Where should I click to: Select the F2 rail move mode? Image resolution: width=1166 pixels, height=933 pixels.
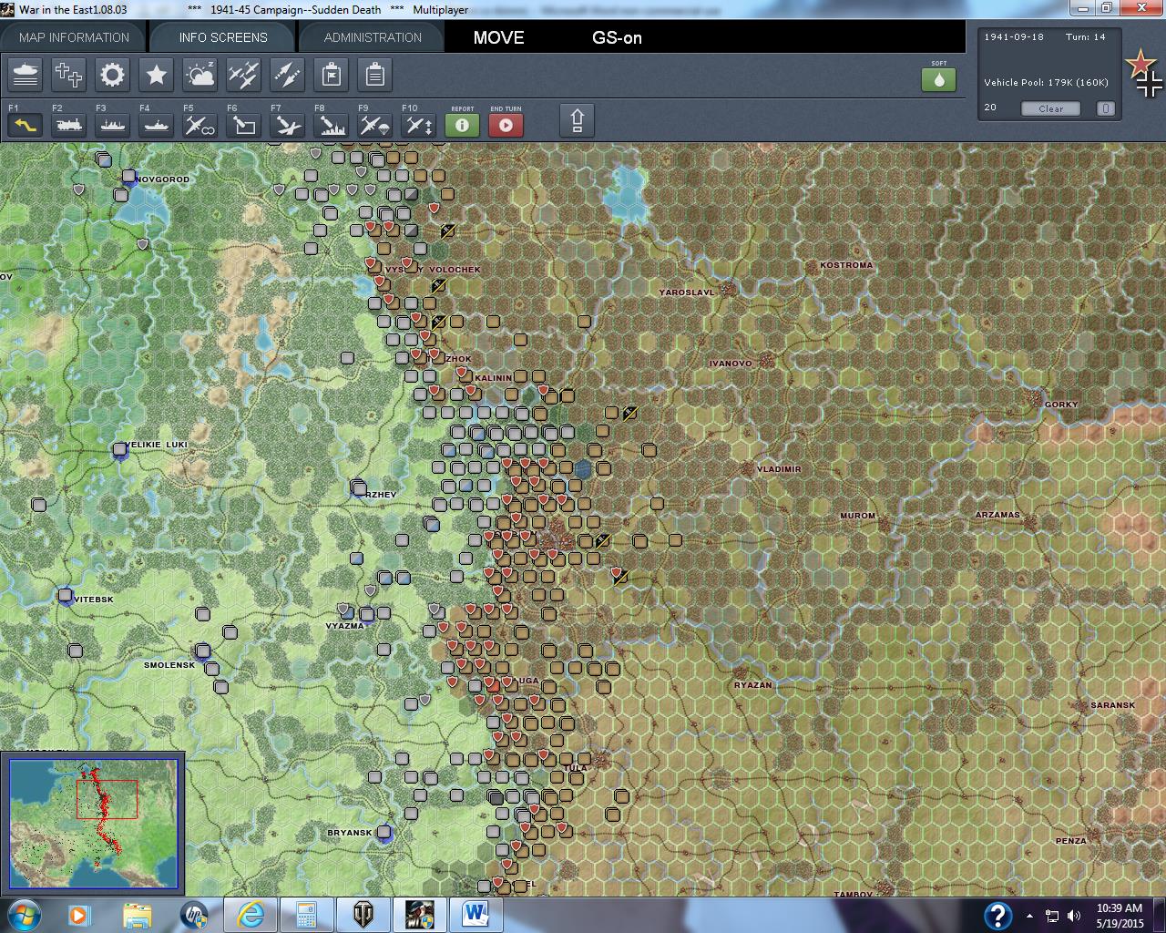(x=69, y=124)
